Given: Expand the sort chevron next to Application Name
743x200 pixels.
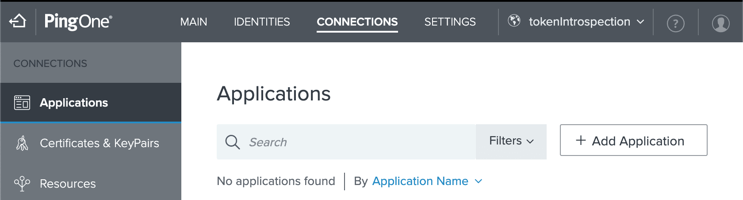Looking at the screenshot, I should [478, 181].
